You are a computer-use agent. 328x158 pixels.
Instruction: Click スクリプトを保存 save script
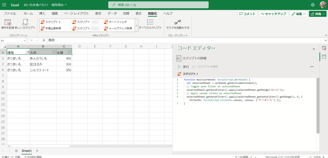tap(205, 67)
